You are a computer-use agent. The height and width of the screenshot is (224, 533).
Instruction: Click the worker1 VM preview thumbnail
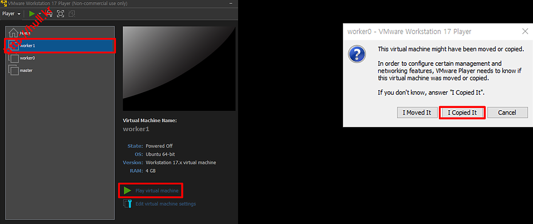coord(179,68)
